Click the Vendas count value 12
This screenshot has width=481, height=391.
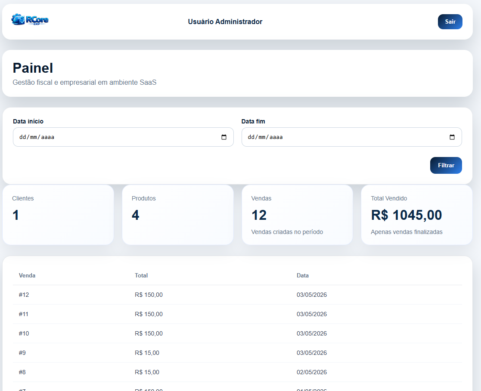259,215
